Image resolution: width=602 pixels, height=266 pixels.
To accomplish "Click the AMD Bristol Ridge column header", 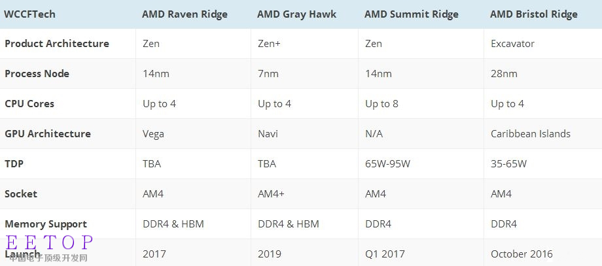I will click(x=534, y=14).
